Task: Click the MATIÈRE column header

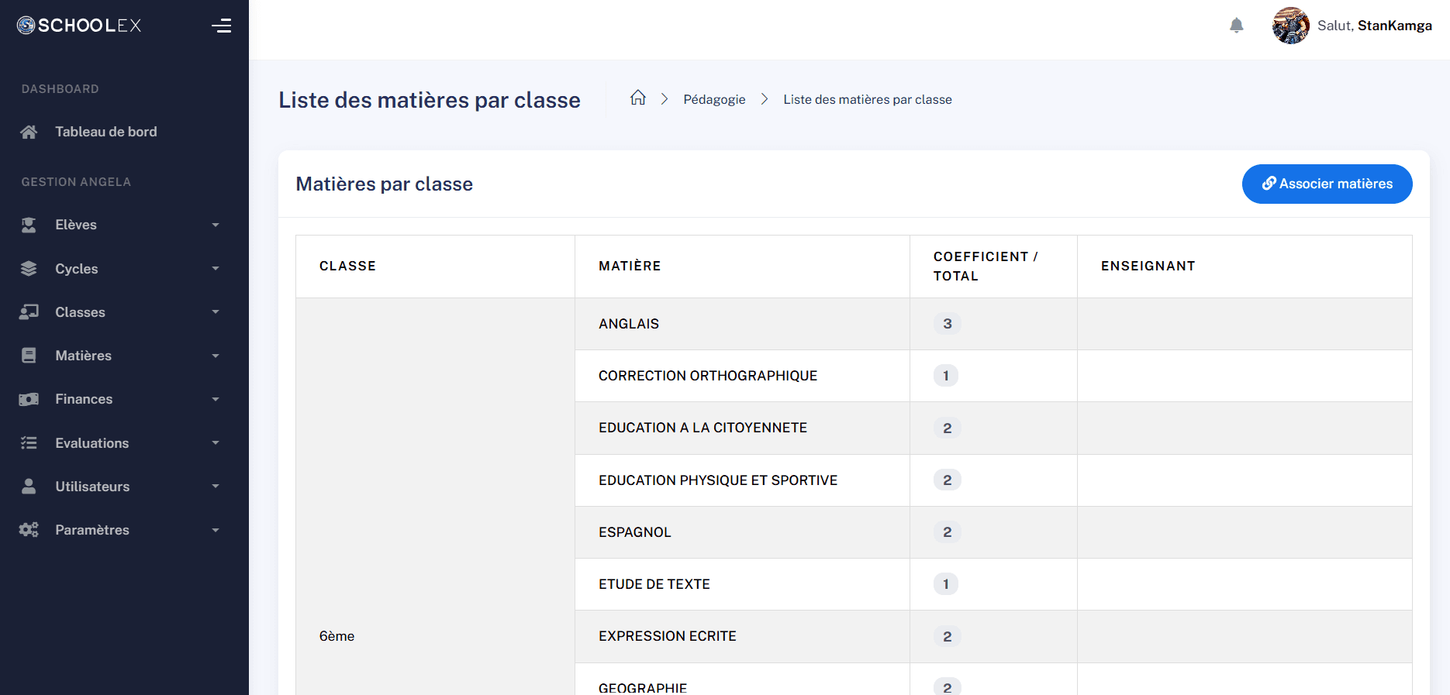Action: point(742,266)
